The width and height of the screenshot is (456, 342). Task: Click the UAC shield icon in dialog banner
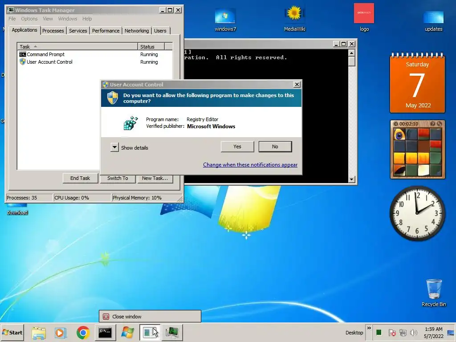[x=113, y=98]
